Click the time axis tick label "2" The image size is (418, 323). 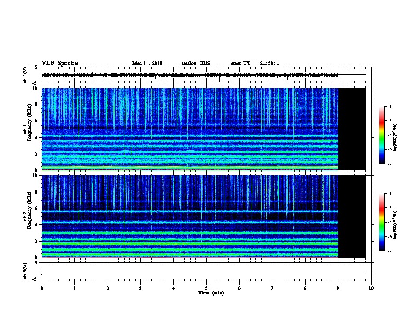(108, 288)
